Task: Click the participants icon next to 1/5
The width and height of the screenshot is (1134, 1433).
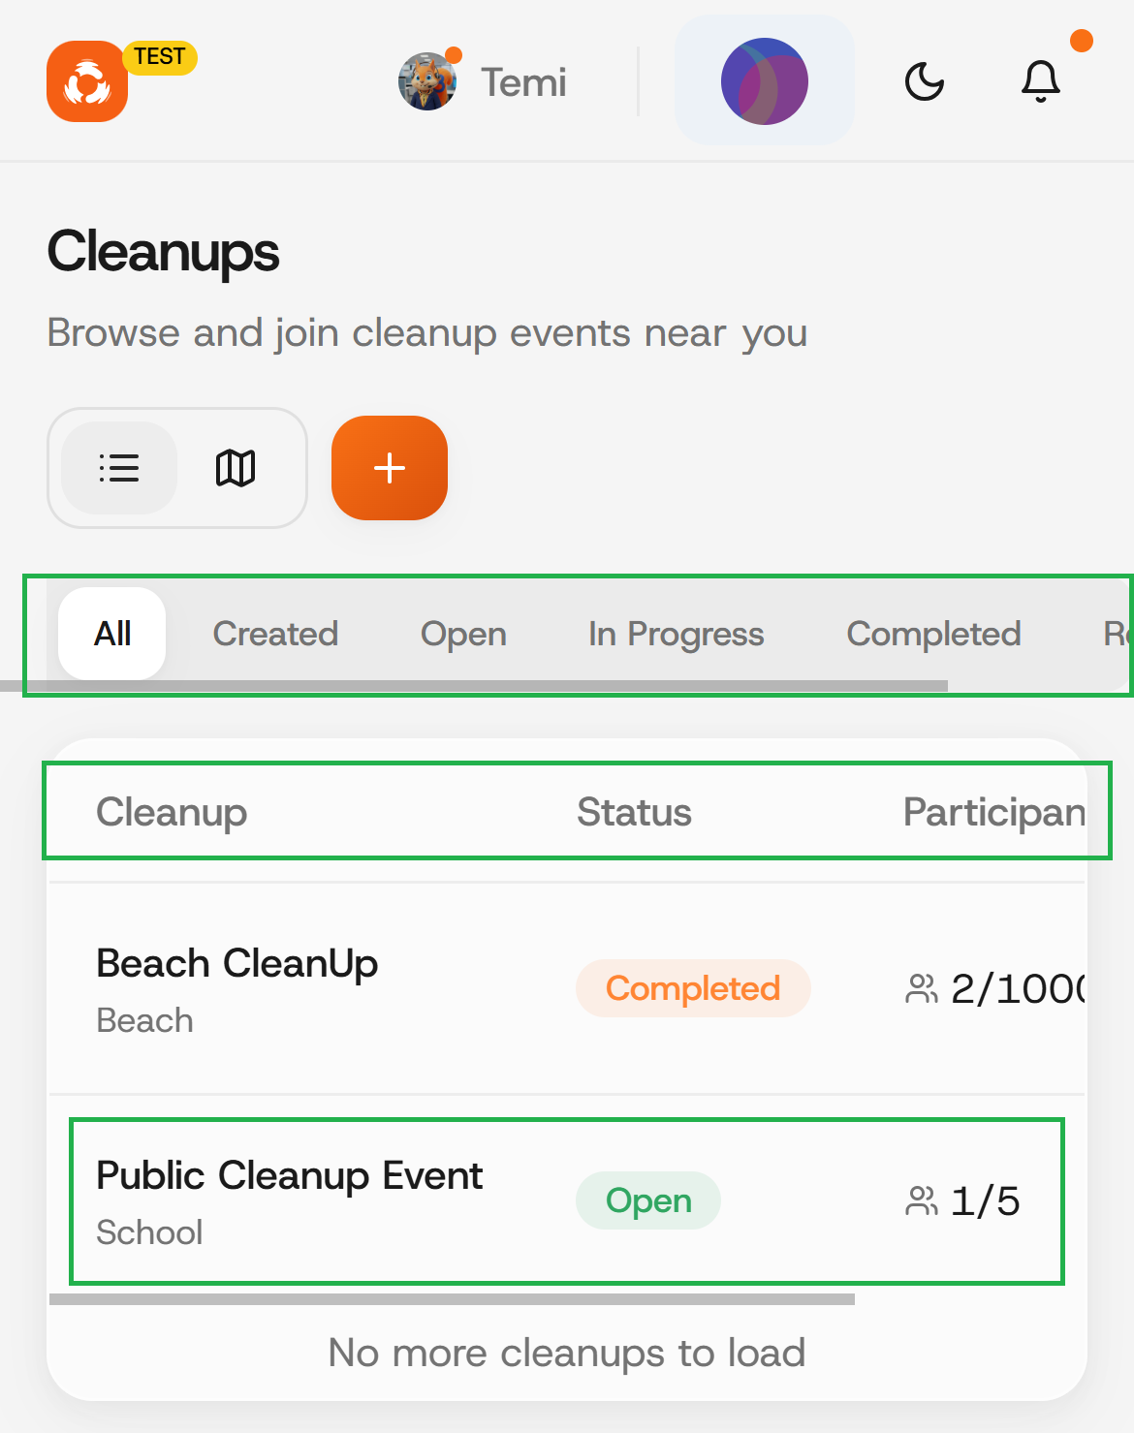Action: click(921, 1201)
